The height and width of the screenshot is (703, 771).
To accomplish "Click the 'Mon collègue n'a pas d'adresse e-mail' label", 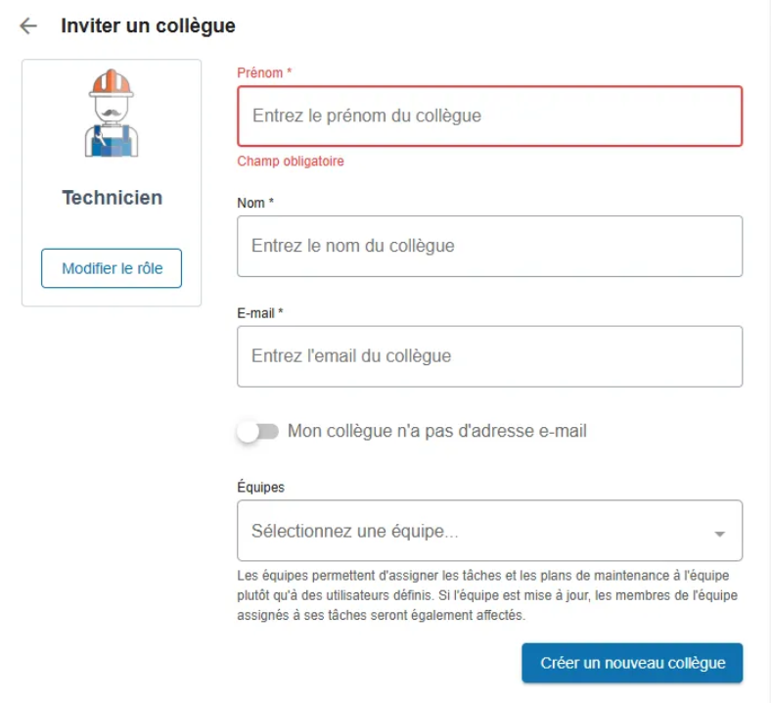I will [x=437, y=431].
